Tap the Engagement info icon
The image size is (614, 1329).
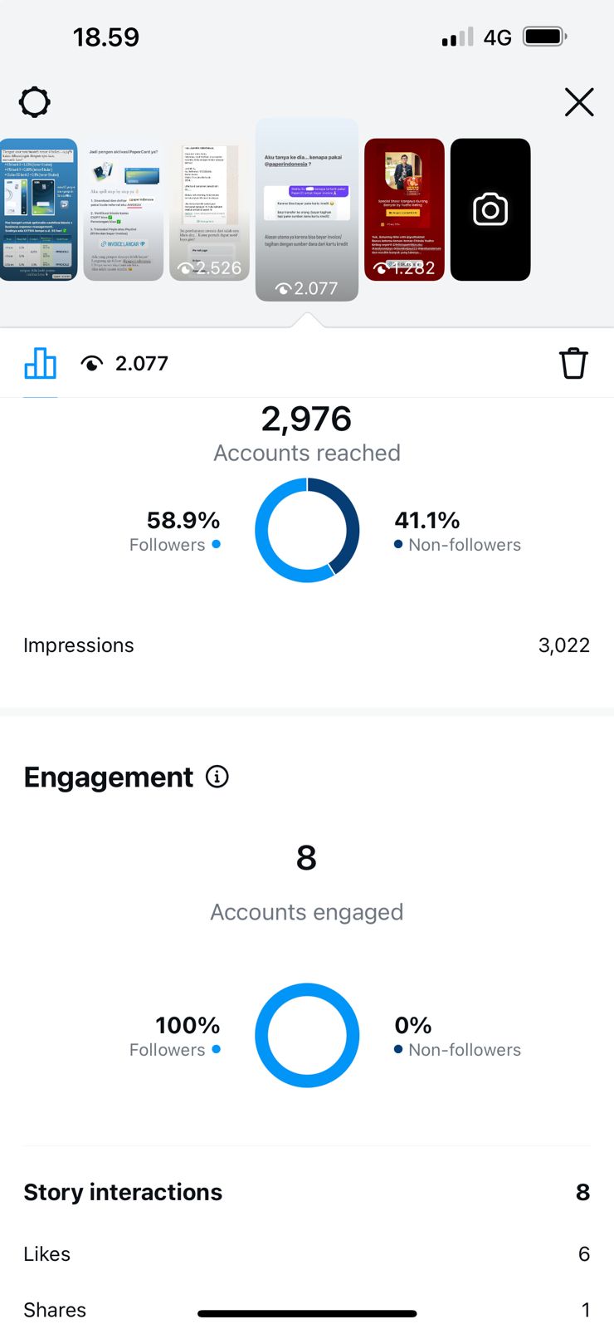(x=217, y=777)
